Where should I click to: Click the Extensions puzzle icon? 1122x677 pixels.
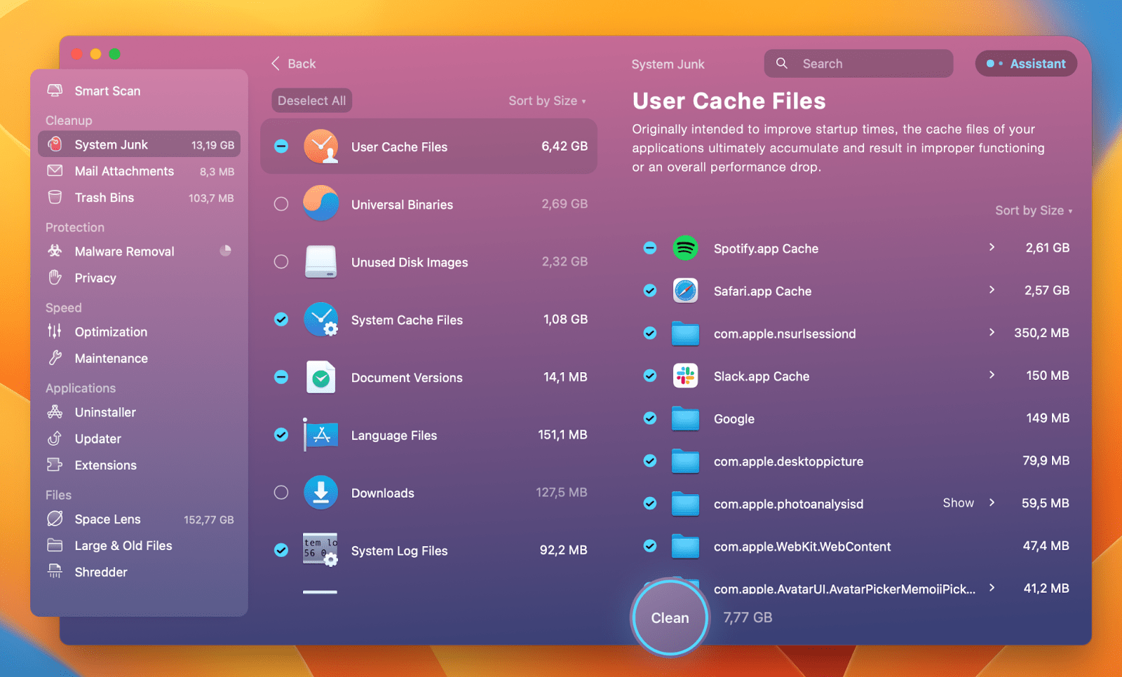click(55, 465)
